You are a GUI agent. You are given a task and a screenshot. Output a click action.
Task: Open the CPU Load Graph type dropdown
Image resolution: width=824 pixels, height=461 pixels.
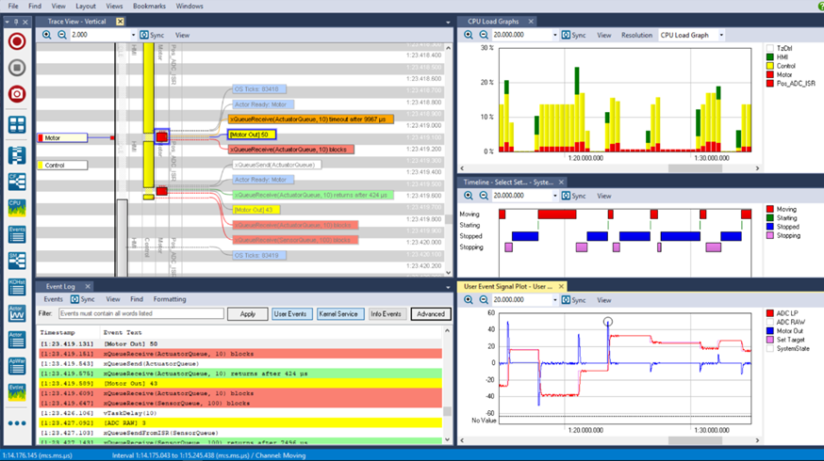[721, 35]
